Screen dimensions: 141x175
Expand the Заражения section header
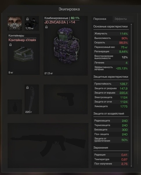click(x=101, y=148)
